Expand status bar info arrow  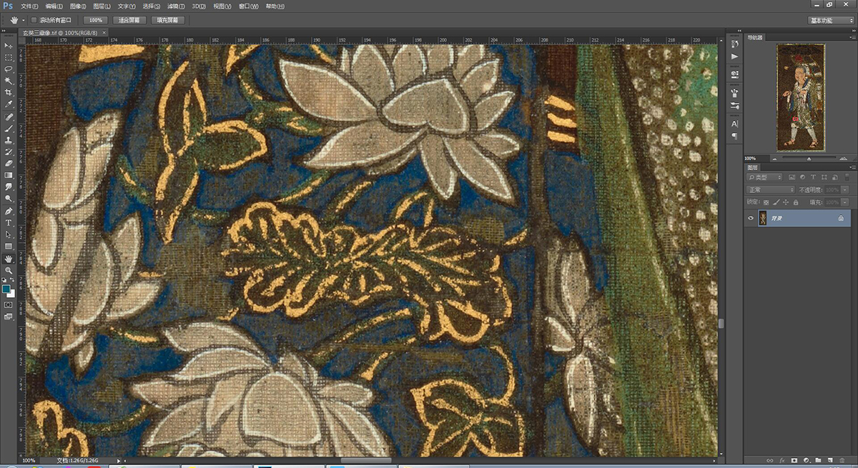[x=119, y=461]
